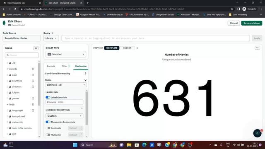
Task: Switch preview to COMPLETE data
Action: [112, 48]
